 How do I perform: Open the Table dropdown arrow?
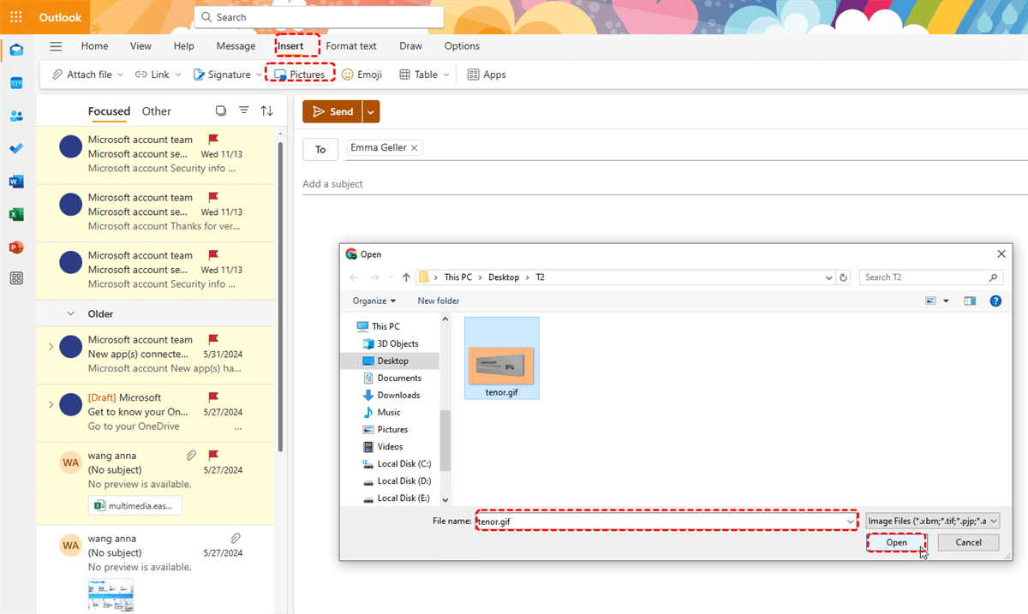tap(446, 75)
